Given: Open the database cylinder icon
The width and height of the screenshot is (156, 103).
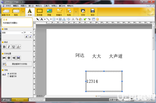Looking at the screenshot, I should point(97,19).
